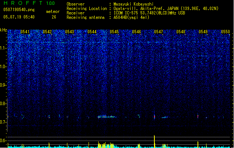Click time marker 0543

point(70,32)
